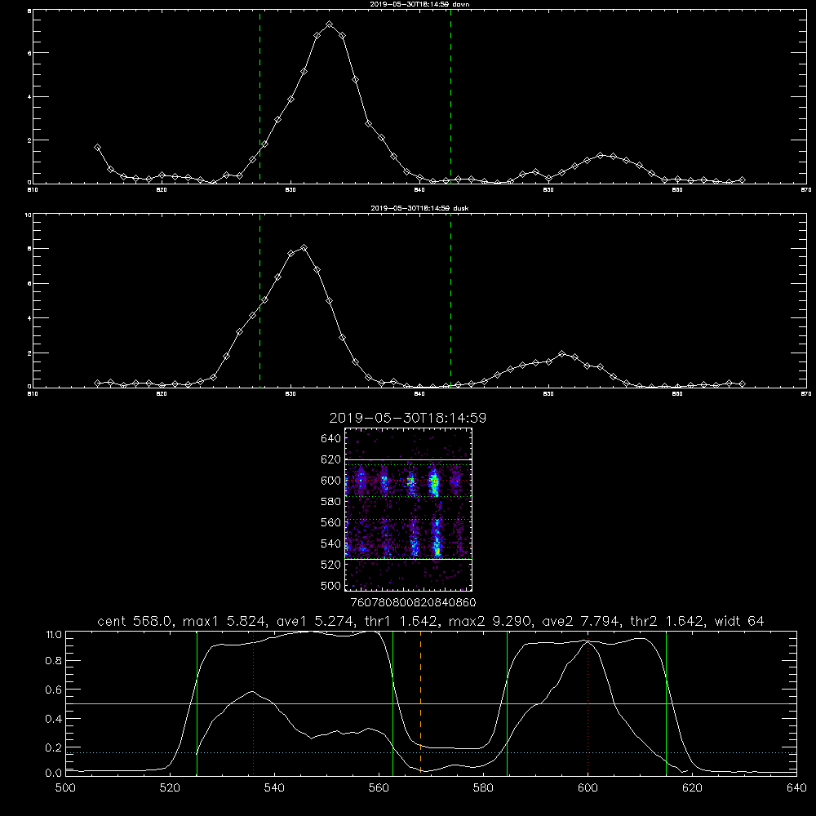
Task: Click the '840' x-axis label under dusk plot
Action: tap(419, 394)
